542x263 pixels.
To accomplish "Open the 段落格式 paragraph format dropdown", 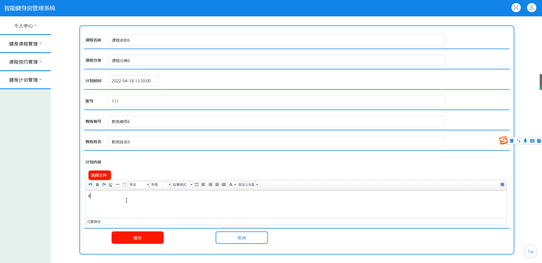I will 182,185.
